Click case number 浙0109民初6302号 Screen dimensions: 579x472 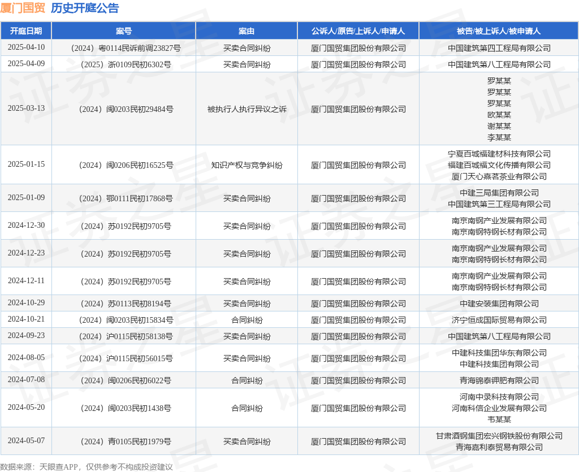tap(126, 64)
